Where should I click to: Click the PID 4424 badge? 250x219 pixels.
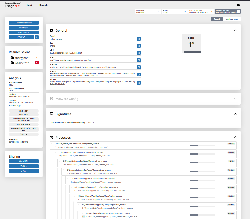pyautogui.click(x=231, y=205)
